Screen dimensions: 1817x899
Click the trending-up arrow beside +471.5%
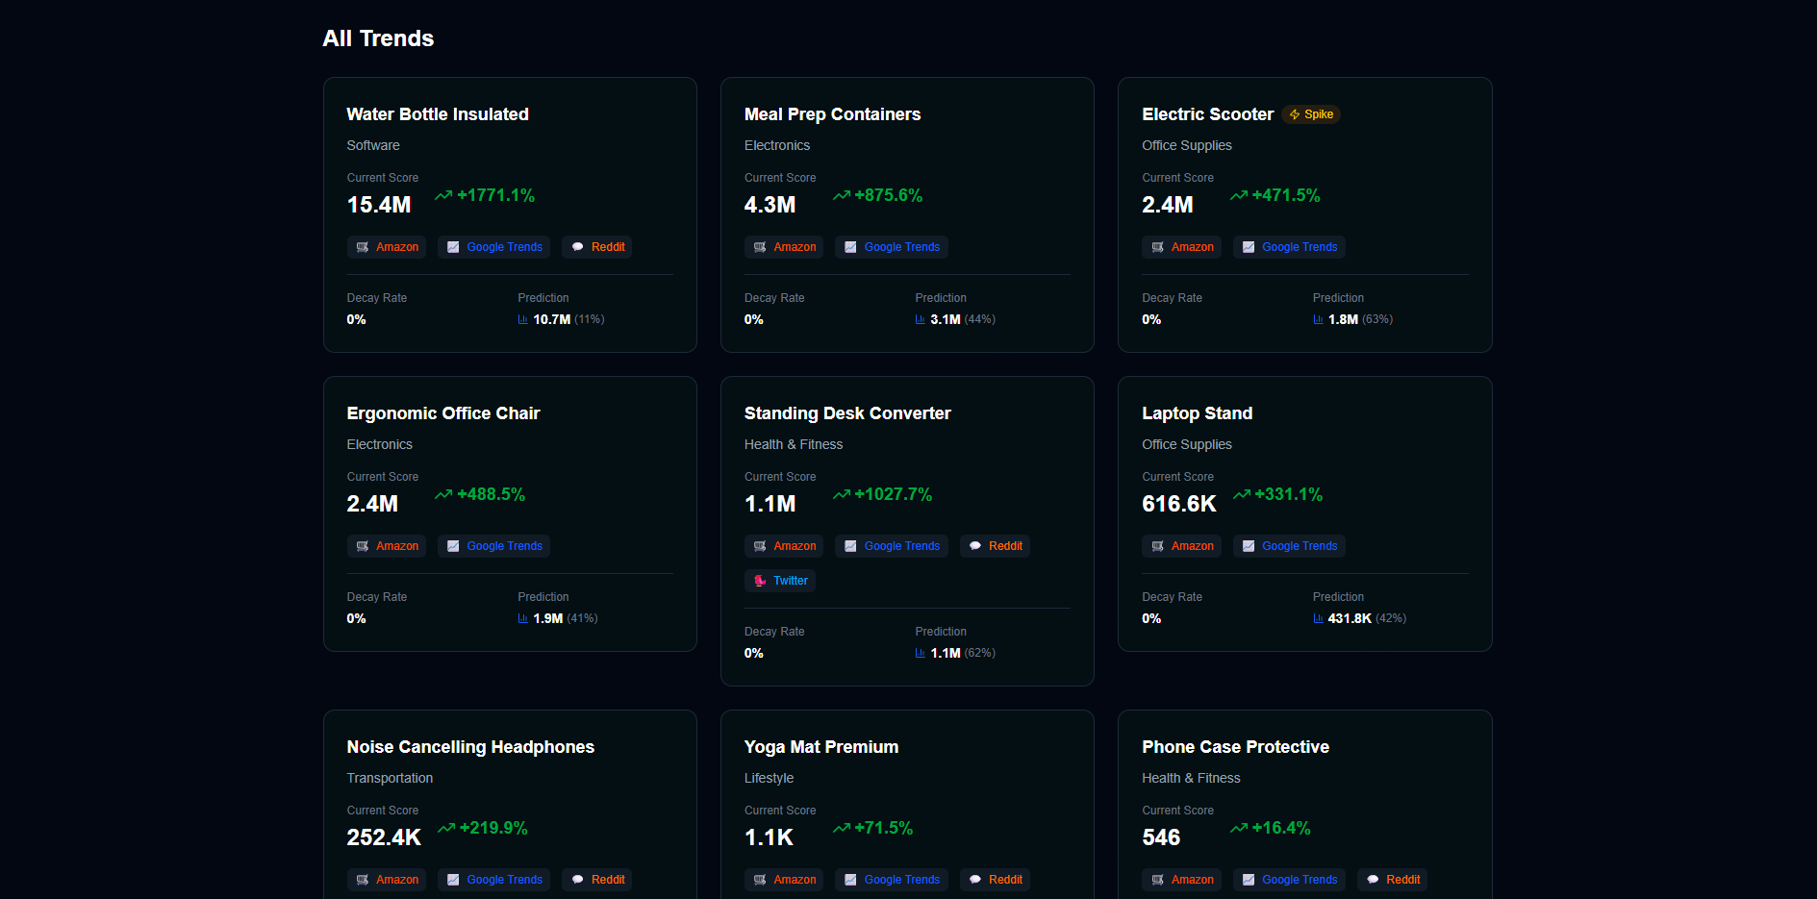coord(1239,195)
